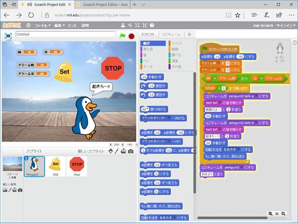
Task: Select Stop sprite thumbnail
Action: [x=77, y=166]
